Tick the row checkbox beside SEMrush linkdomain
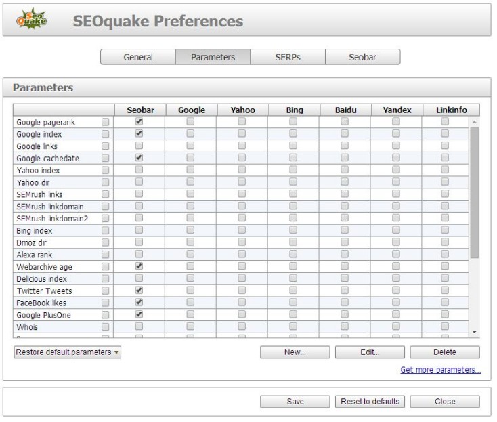497x422 pixels. (x=105, y=207)
